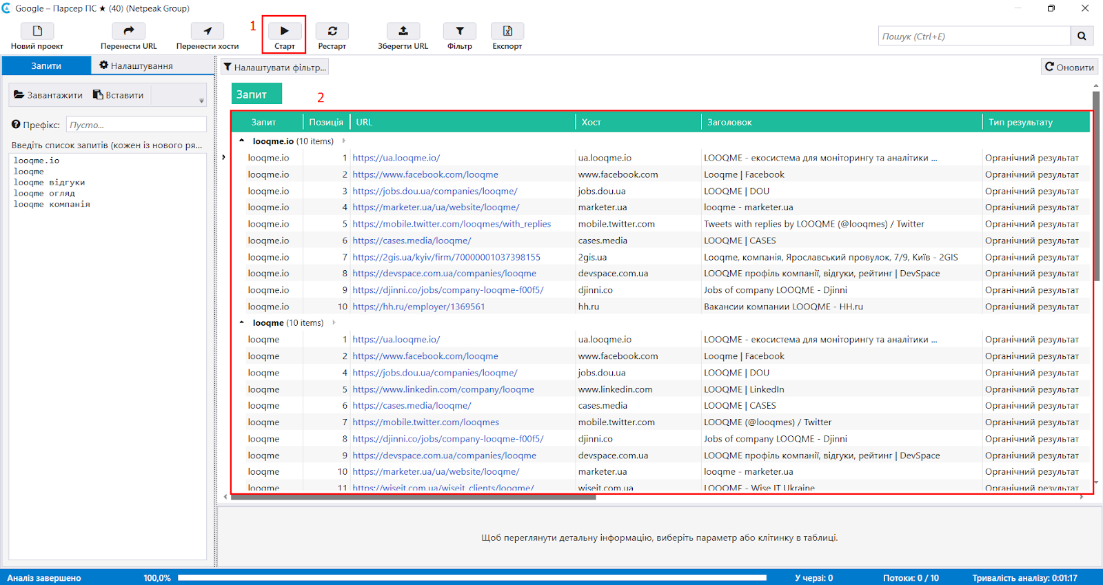
Task: Click 'Тривалість аналізу: 0:01:17' status
Action: (x=1024, y=578)
